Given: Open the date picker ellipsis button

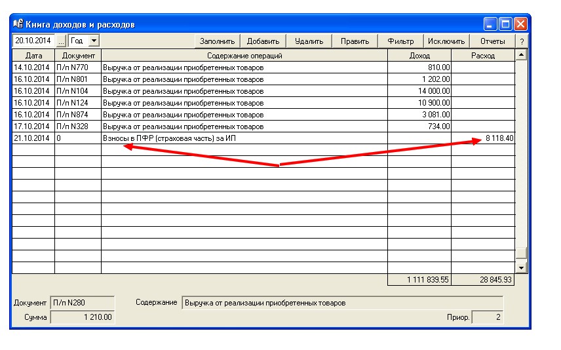Looking at the screenshot, I should point(61,41).
